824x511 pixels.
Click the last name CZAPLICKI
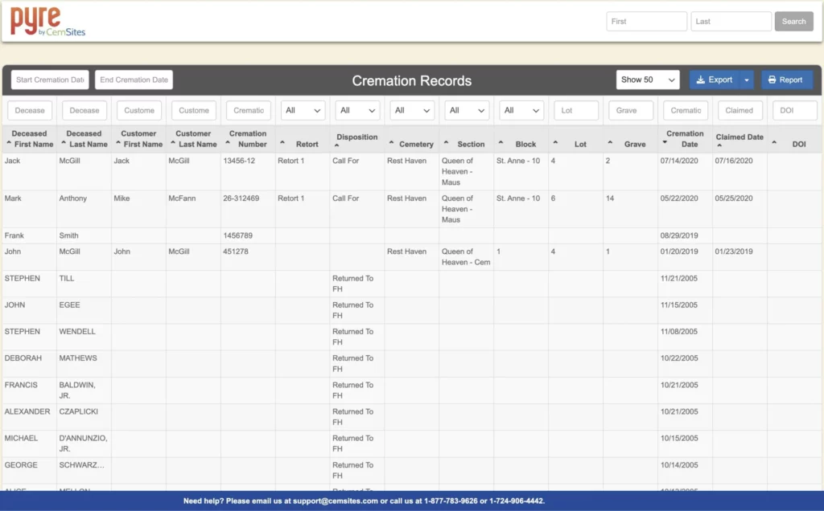point(79,411)
